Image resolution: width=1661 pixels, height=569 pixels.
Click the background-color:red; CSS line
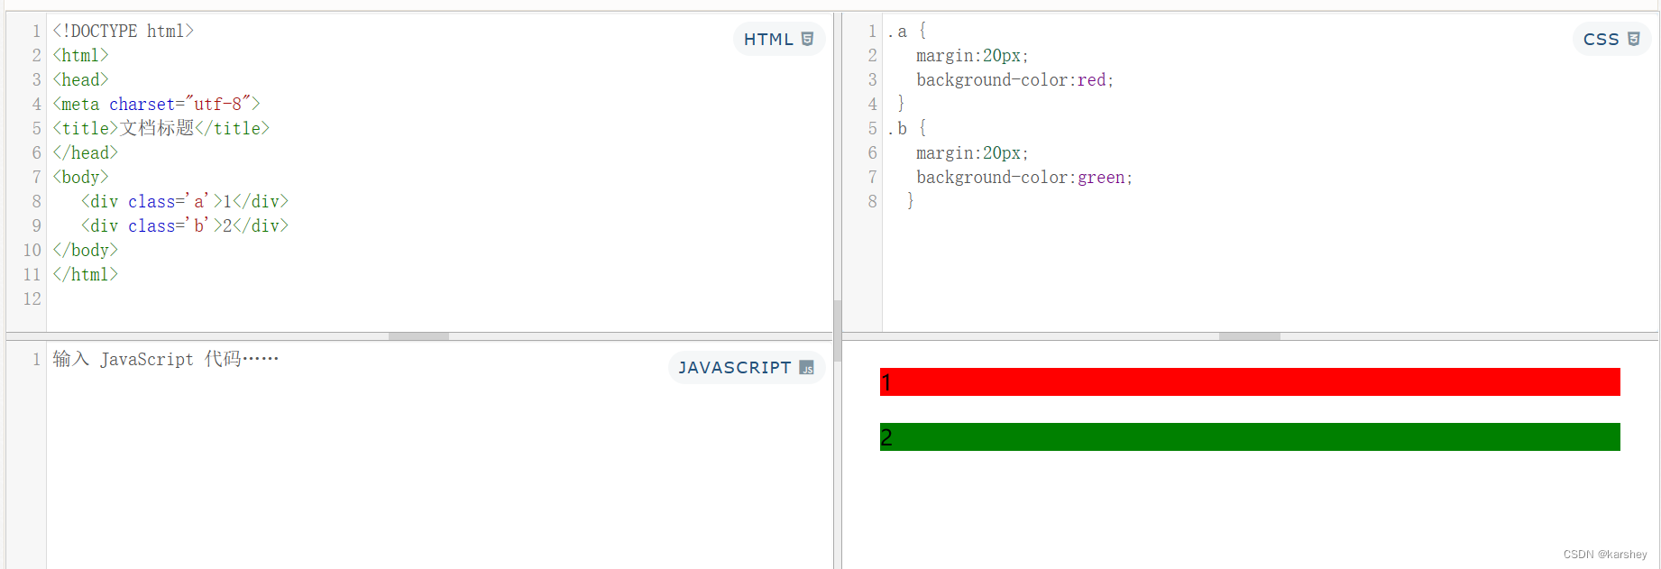point(1015,79)
